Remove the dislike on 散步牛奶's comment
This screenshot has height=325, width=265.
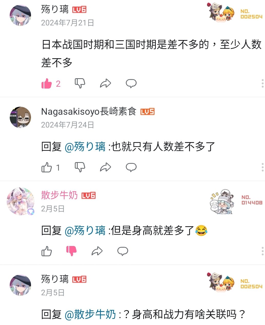pyautogui.click(x=72, y=251)
